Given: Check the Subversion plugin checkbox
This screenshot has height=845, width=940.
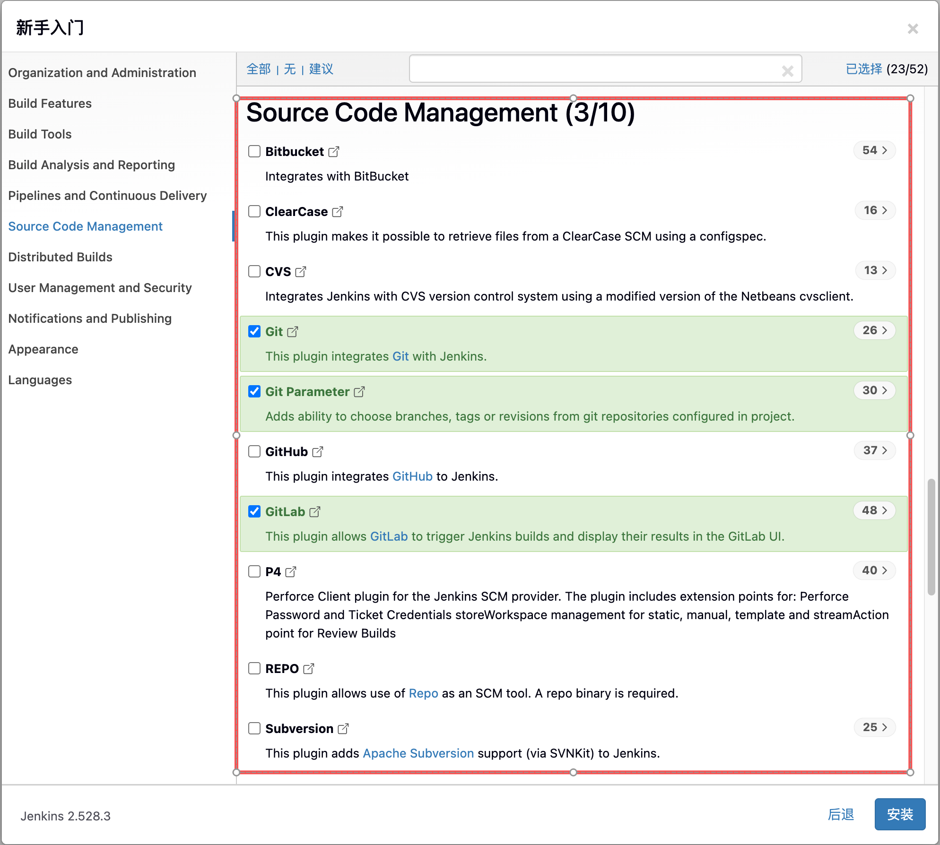Looking at the screenshot, I should tap(254, 728).
